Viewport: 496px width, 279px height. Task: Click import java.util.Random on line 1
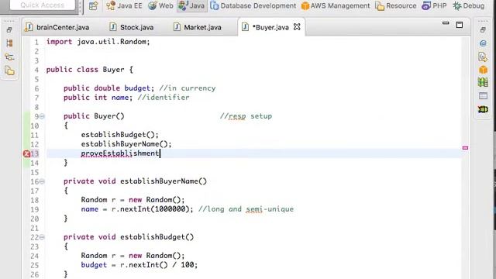98,42
